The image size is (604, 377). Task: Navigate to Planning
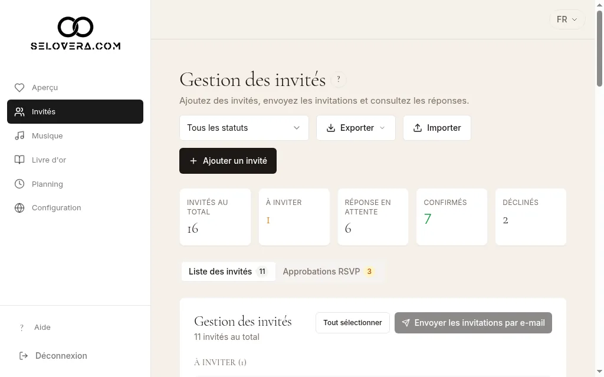pyautogui.click(x=75, y=184)
